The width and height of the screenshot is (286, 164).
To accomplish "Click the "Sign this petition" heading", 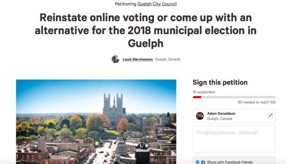I will (x=220, y=83).
